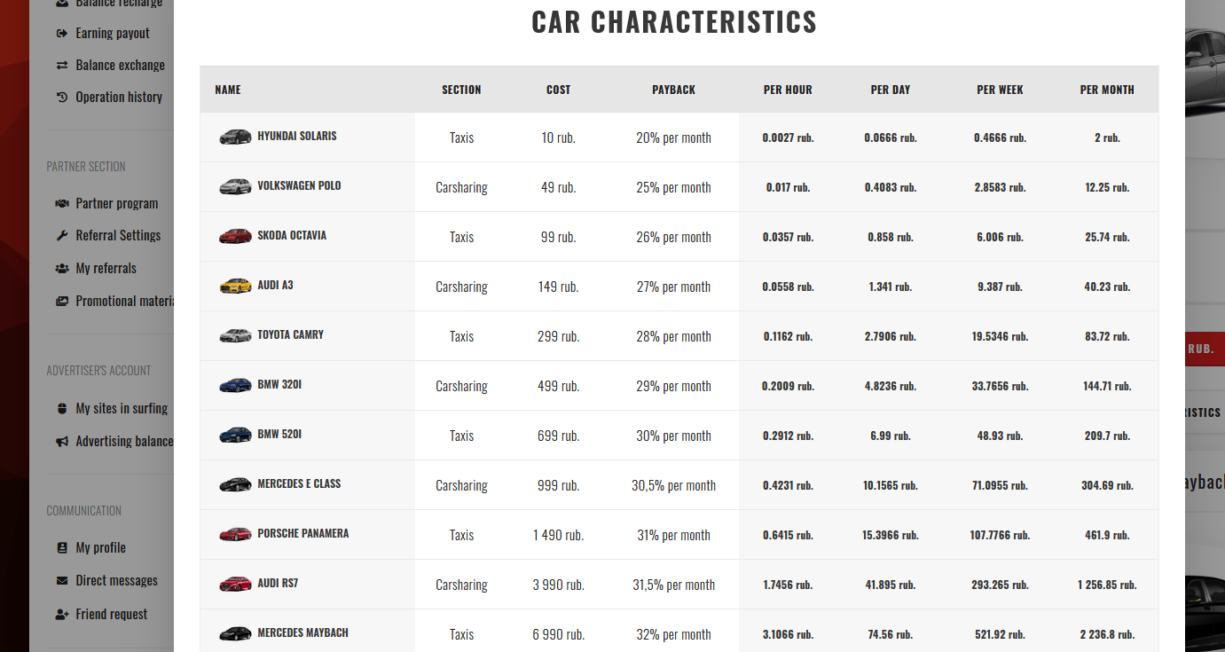The width and height of the screenshot is (1225, 652).
Task: Open My sites in surfing
Action: pos(122,408)
